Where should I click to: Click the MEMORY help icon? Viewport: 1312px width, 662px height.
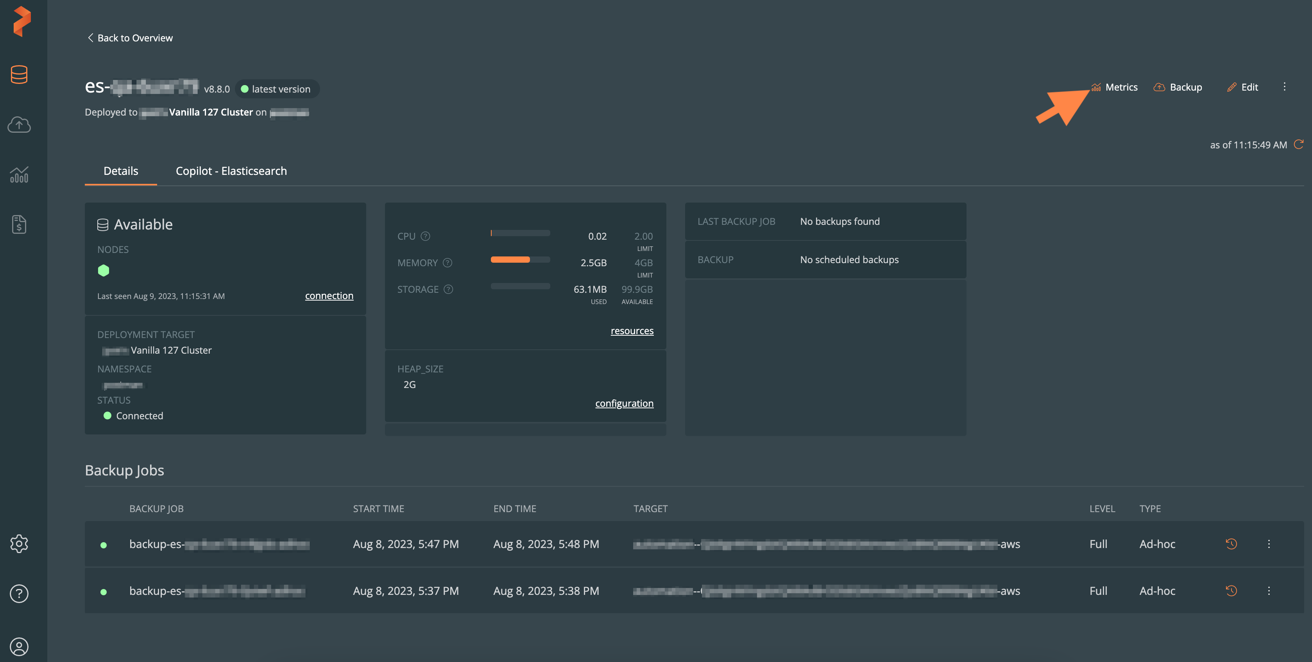coord(447,263)
